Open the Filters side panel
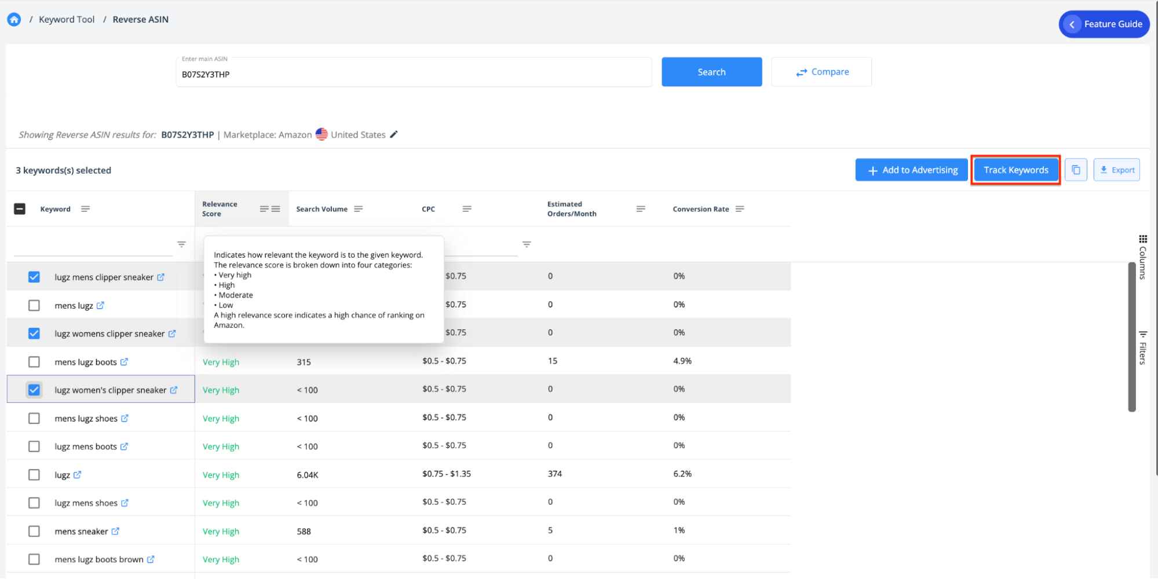This screenshot has height=579, width=1158. [x=1142, y=348]
